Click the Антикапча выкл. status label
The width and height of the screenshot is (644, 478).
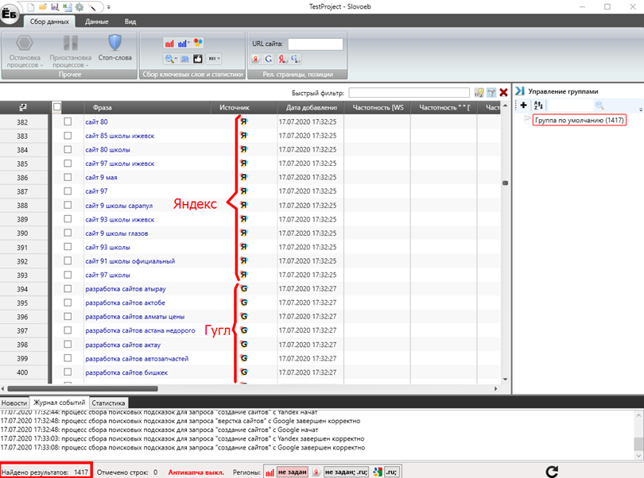point(196,472)
